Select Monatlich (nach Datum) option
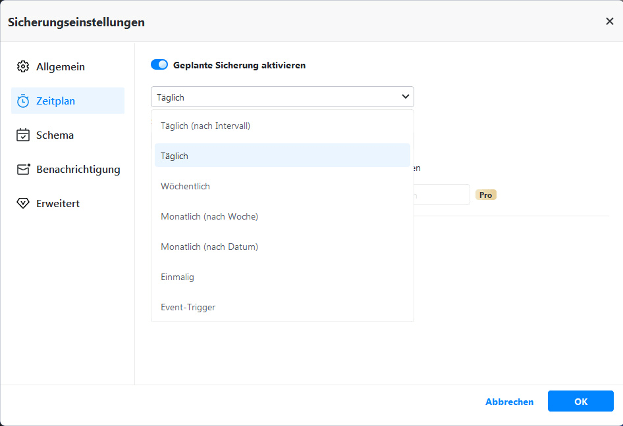 coord(209,247)
